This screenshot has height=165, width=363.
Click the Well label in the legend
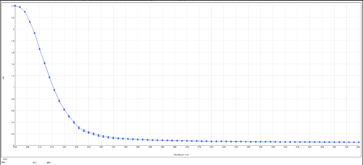3,163
